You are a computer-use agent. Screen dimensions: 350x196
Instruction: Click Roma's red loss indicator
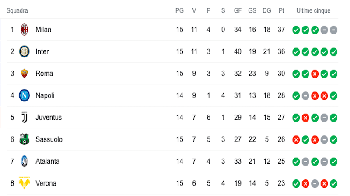click(x=315, y=74)
